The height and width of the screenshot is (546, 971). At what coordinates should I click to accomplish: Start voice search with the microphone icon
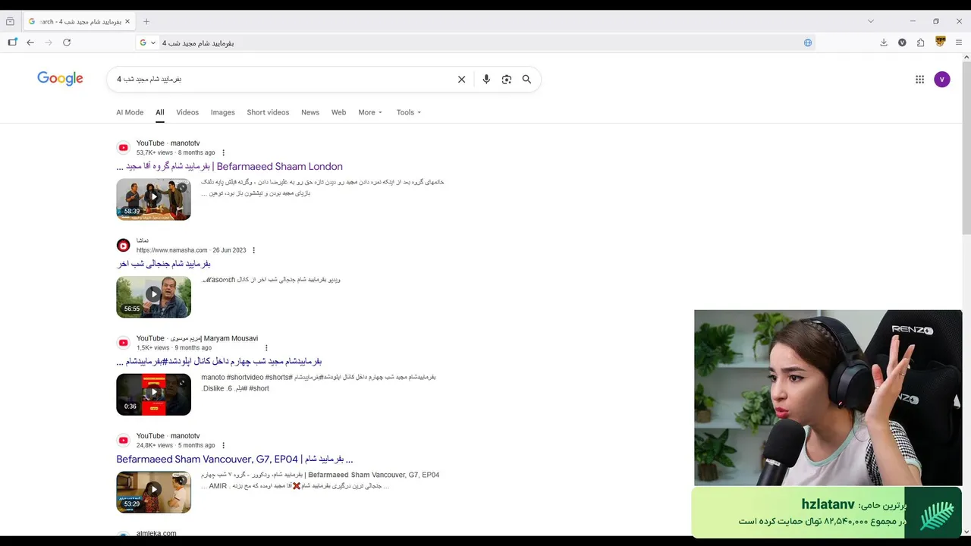click(x=486, y=79)
